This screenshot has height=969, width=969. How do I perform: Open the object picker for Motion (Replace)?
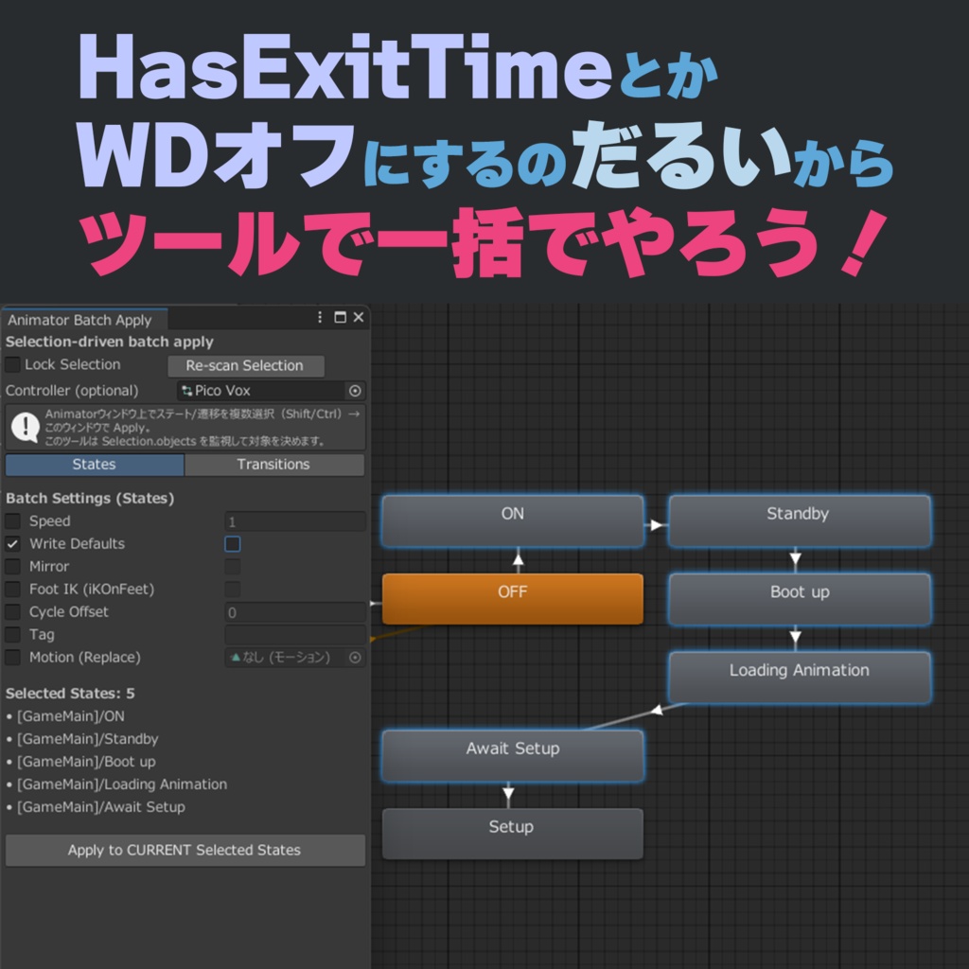tap(357, 657)
